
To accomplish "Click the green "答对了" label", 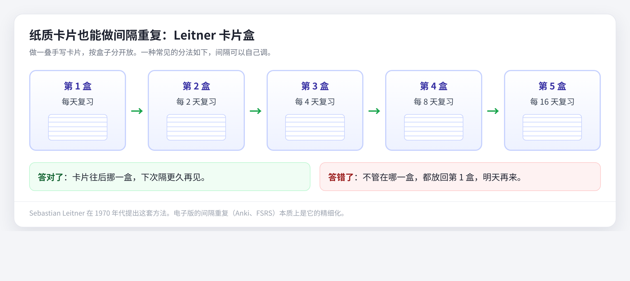I will (x=50, y=177).
